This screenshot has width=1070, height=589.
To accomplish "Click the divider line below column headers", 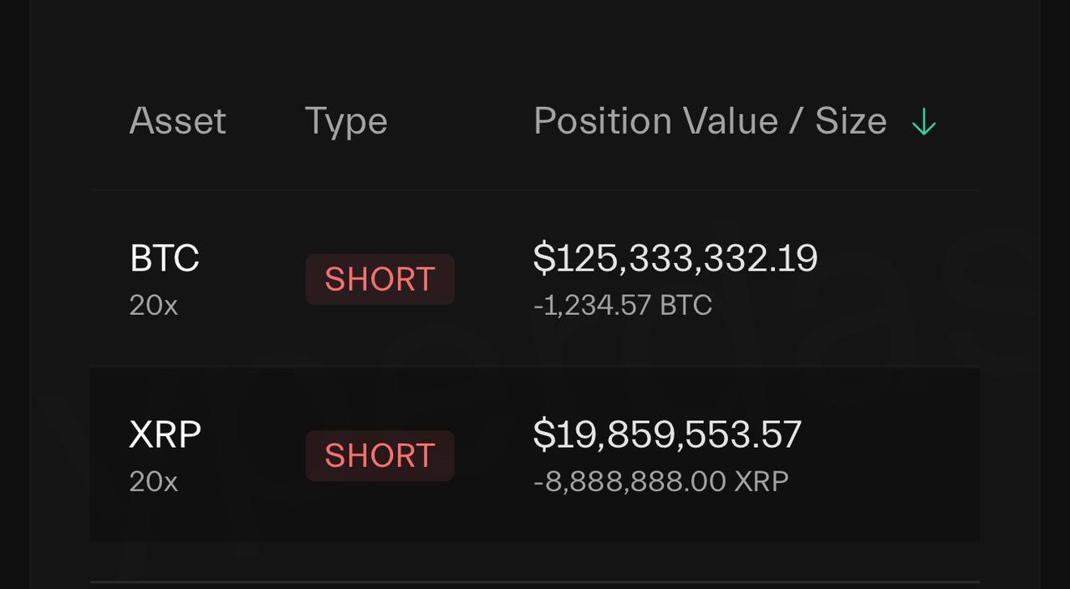I will click(x=535, y=190).
